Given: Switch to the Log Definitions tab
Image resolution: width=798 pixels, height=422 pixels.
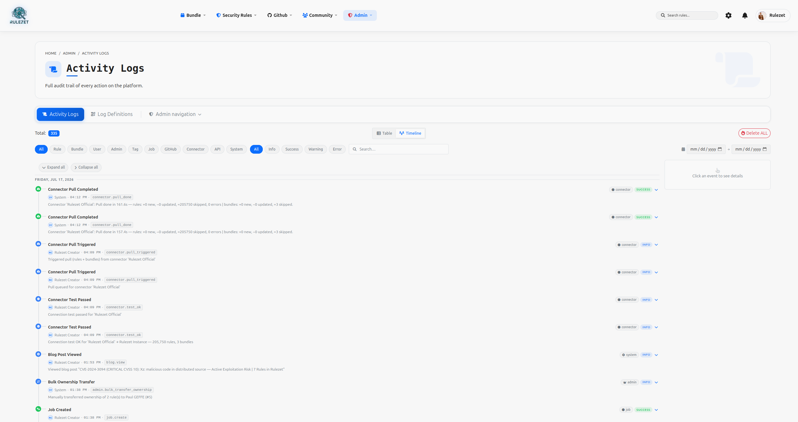Looking at the screenshot, I should click(x=112, y=114).
